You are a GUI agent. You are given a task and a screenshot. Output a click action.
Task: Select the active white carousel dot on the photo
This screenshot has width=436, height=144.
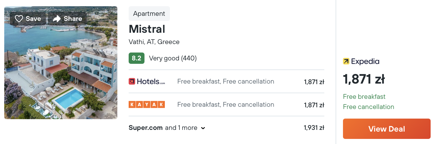[47, 112]
